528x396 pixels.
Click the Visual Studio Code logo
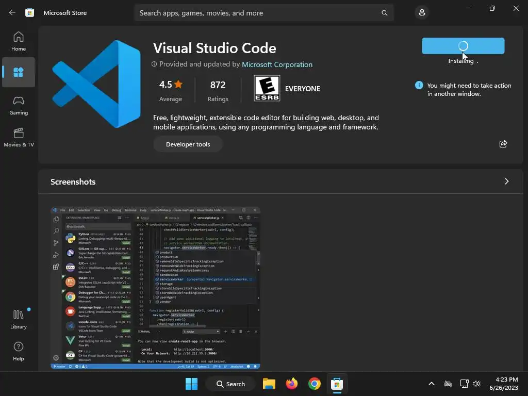pos(96,84)
